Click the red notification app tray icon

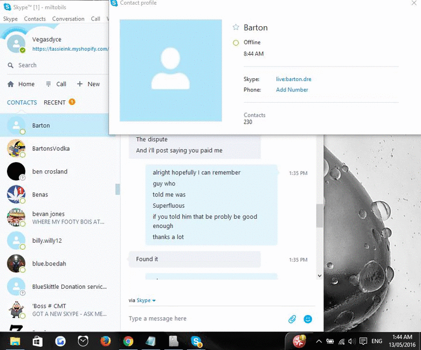coord(299,341)
